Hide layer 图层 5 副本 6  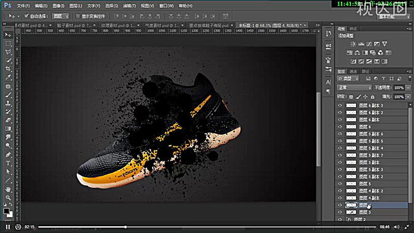click(340, 134)
